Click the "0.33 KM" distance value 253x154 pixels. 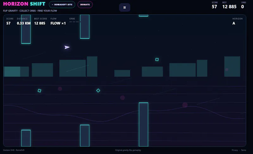(24, 23)
